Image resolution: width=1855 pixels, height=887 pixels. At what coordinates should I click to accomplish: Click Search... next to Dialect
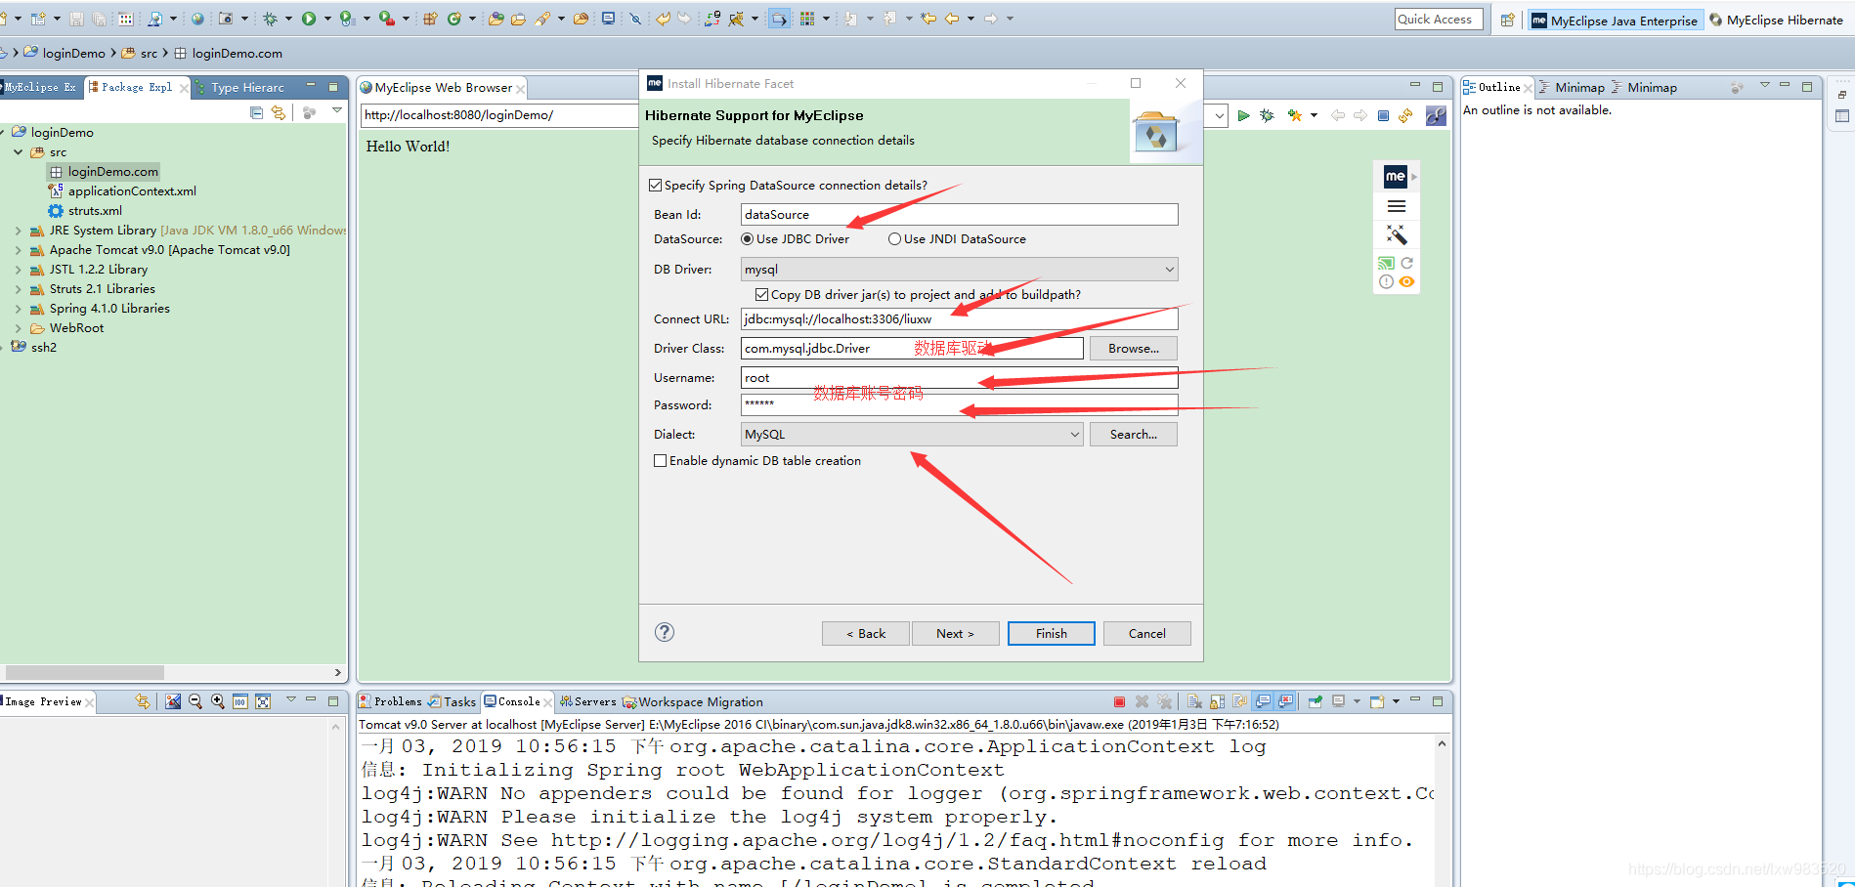point(1134,434)
